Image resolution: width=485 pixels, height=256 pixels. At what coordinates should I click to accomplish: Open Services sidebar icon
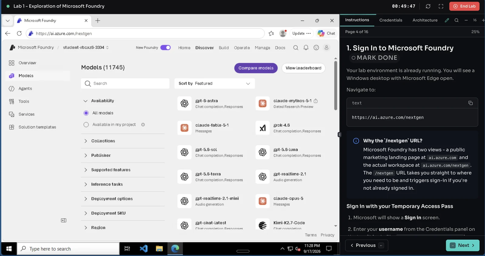(x=12, y=114)
